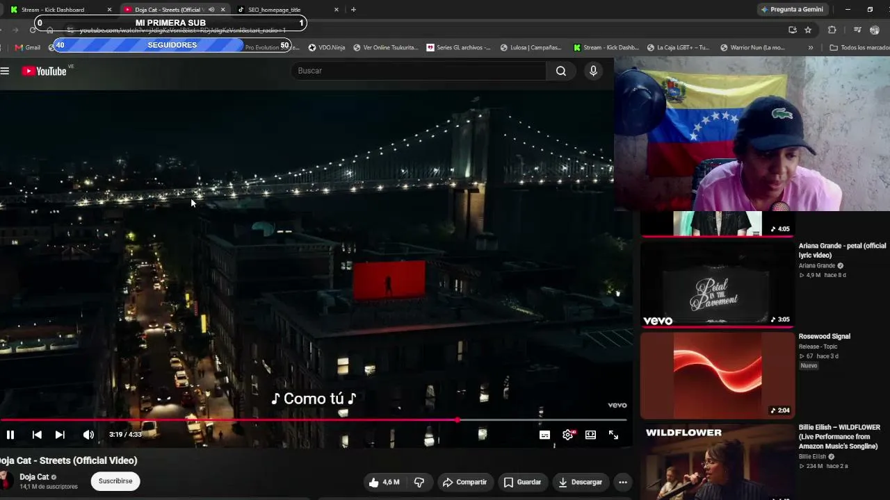Screen dimensions: 890x500
Task: Visit the Release - Topic channel
Action: pos(818,347)
